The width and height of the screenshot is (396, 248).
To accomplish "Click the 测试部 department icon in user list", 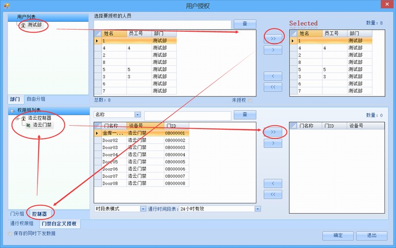I will click(x=23, y=25).
